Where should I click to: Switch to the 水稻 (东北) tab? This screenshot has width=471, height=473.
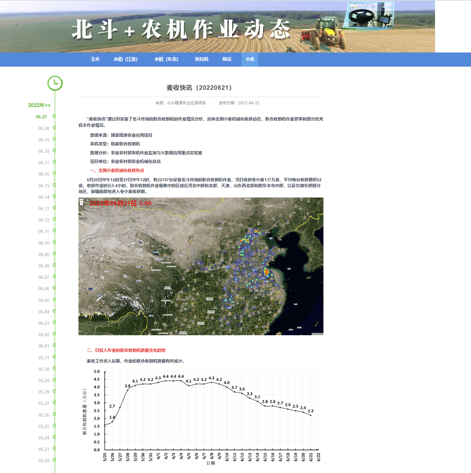[x=166, y=59]
